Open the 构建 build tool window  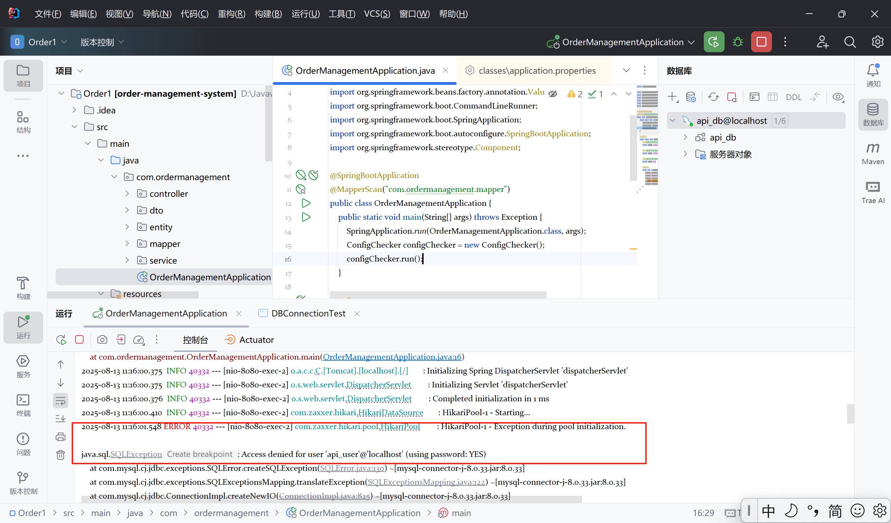23,288
